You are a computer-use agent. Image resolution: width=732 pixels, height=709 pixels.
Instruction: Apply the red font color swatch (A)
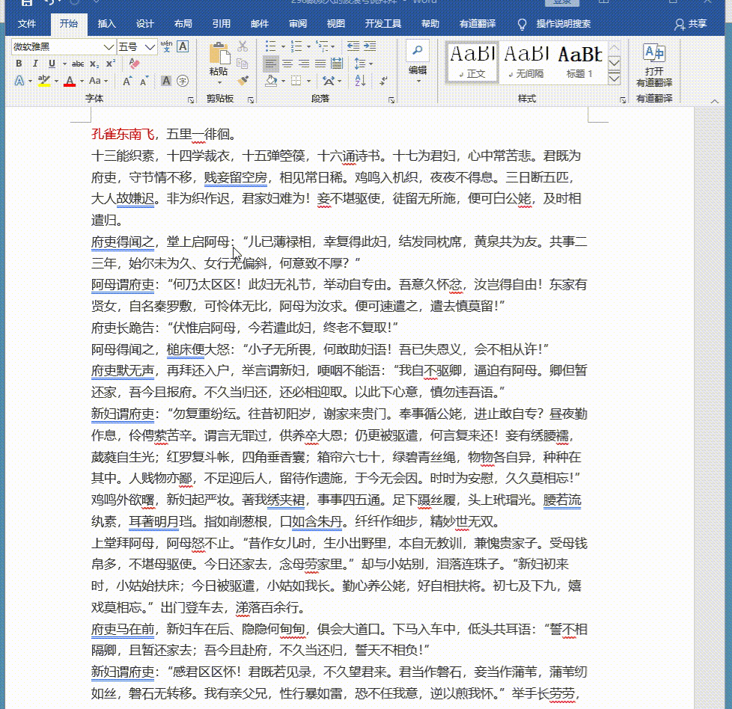(x=70, y=82)
